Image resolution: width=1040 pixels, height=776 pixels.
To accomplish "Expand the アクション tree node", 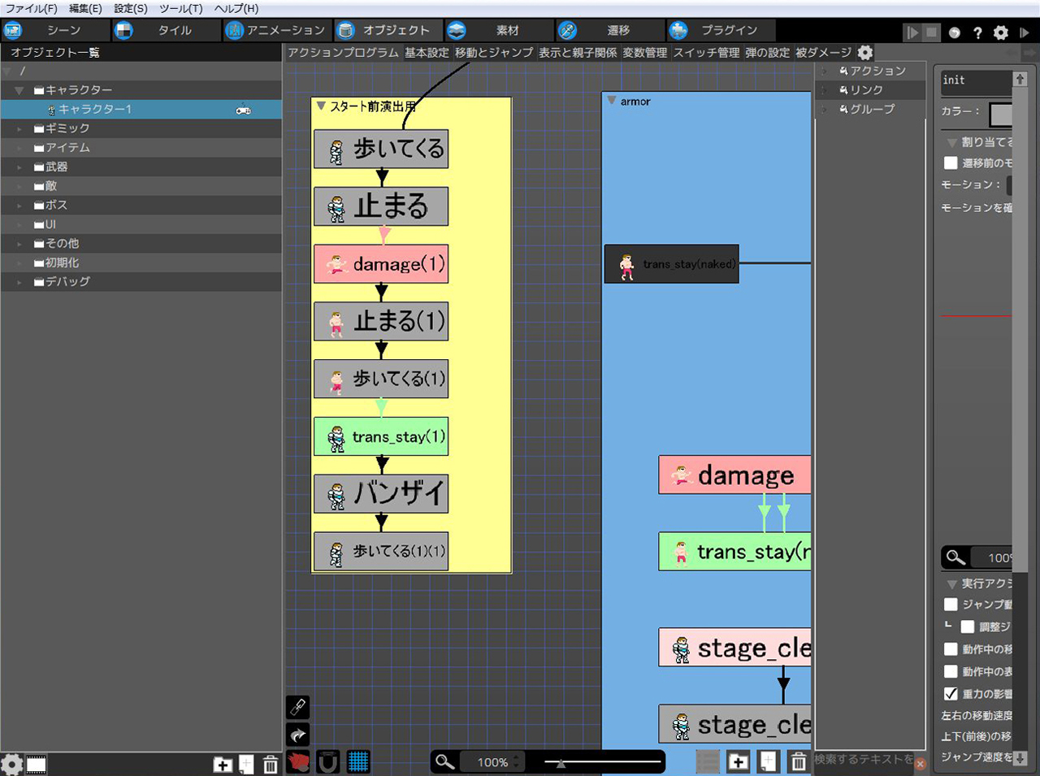I will [825, 71].
